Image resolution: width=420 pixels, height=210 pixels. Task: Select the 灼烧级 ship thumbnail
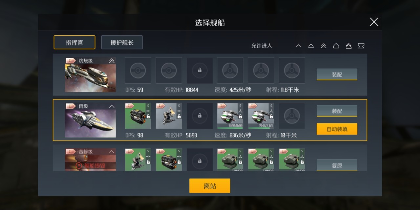(90, 75)
